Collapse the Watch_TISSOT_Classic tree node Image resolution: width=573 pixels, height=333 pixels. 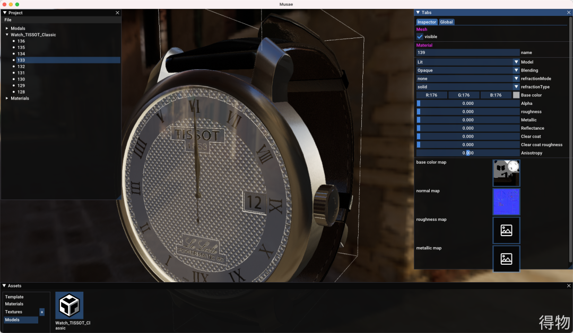(7, 34)
